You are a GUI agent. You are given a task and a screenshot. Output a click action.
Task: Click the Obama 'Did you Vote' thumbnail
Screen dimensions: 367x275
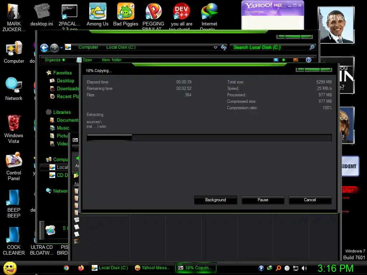pos(336,25)
